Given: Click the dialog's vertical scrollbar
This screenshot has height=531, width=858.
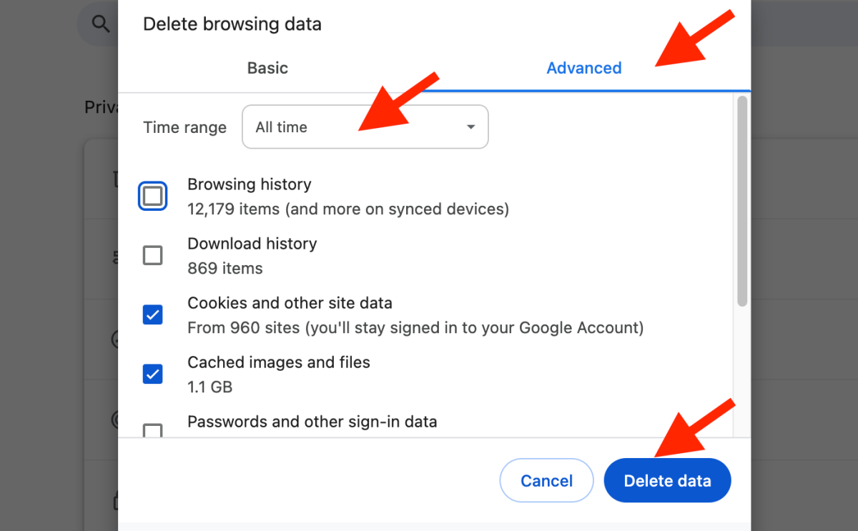Looking at the screenshot, I should 742,202.
